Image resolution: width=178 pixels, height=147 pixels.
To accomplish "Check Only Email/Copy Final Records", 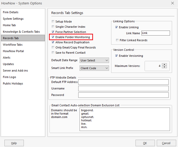I will [53, 47].
